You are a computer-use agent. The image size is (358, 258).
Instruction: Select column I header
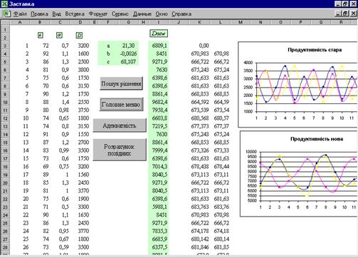pyautogui.click(x=158, y=22)
